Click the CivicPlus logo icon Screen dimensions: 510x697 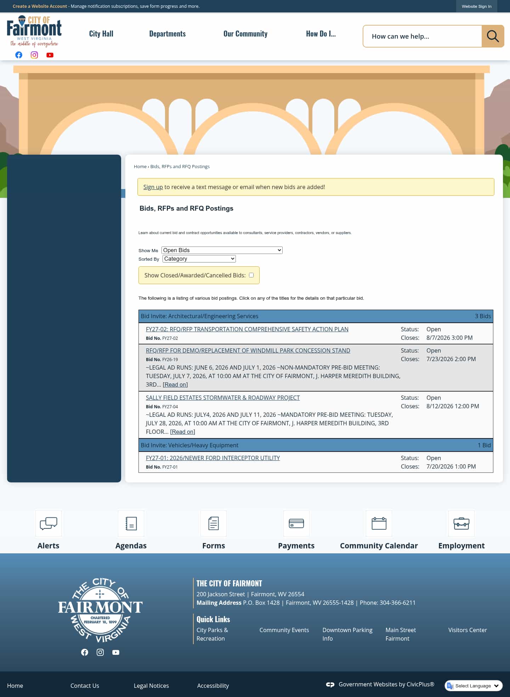[x=330, y=685]
